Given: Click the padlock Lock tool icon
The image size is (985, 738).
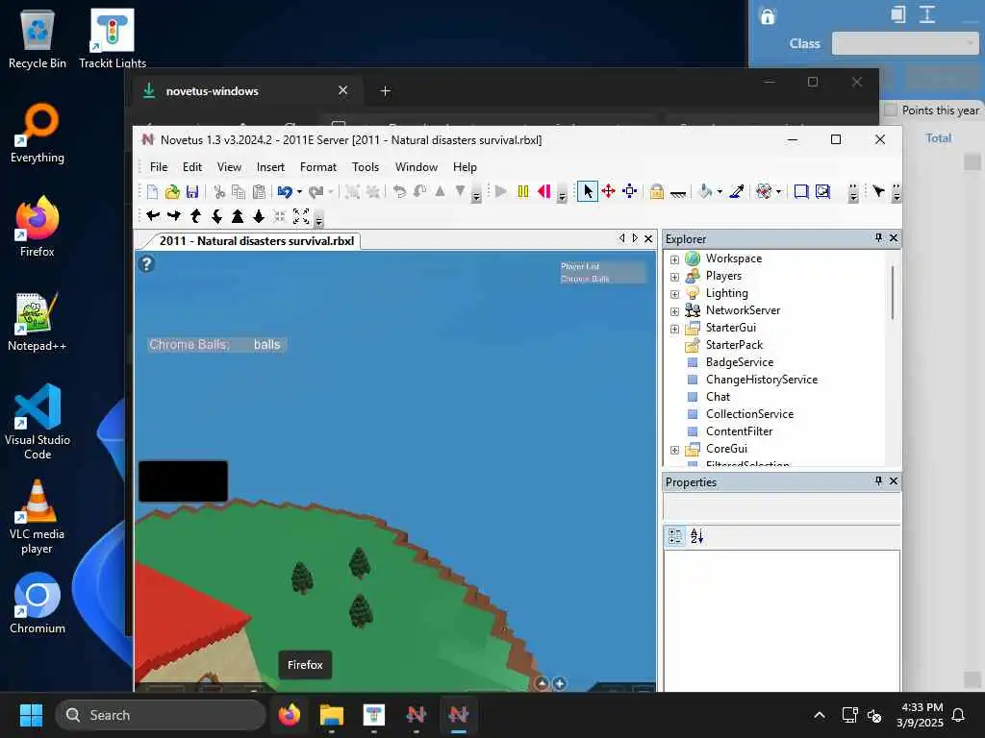Looking at the screenshot, I should pyautogui.click(x=656, y=191).
